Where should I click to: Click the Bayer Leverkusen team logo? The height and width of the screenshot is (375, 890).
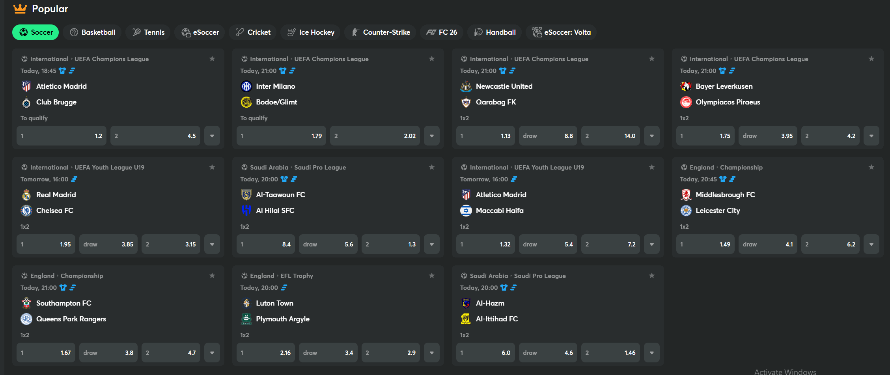click(686, 86)
